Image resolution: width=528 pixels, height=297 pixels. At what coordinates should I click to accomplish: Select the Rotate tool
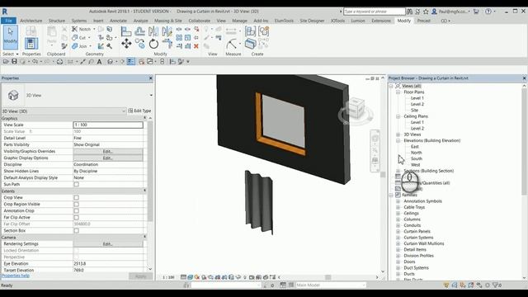click(153, 44)
